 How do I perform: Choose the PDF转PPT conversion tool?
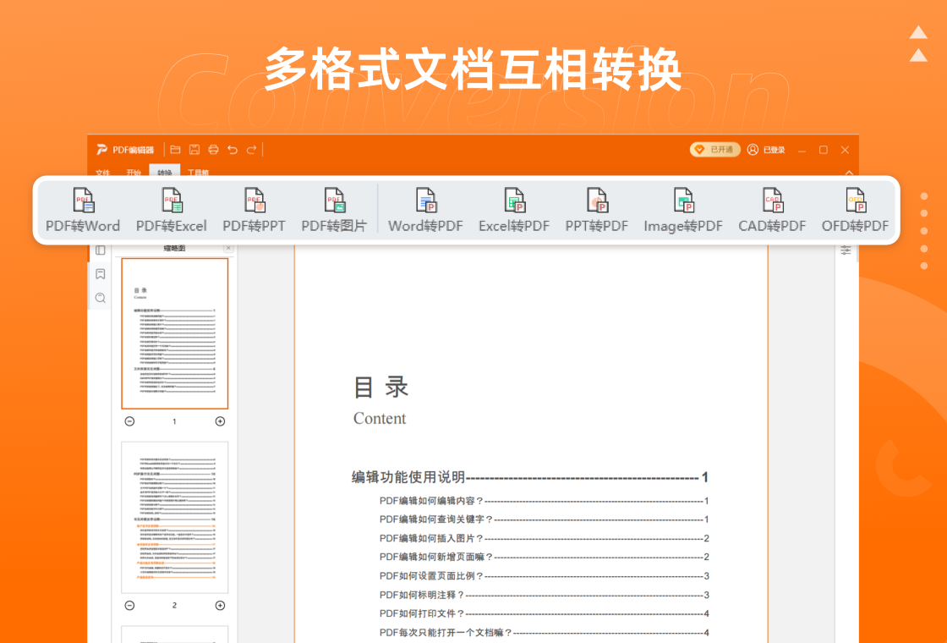click(255, 210)
